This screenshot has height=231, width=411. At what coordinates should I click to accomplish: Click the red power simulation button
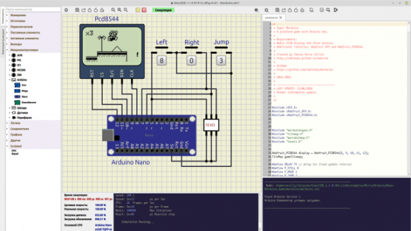click(x=144, y=10)
